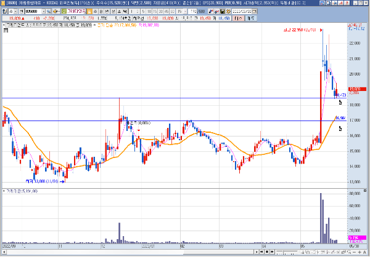Click the small table icon atop chart area
This screenshot has width=370, height=257.
[6, 30]
